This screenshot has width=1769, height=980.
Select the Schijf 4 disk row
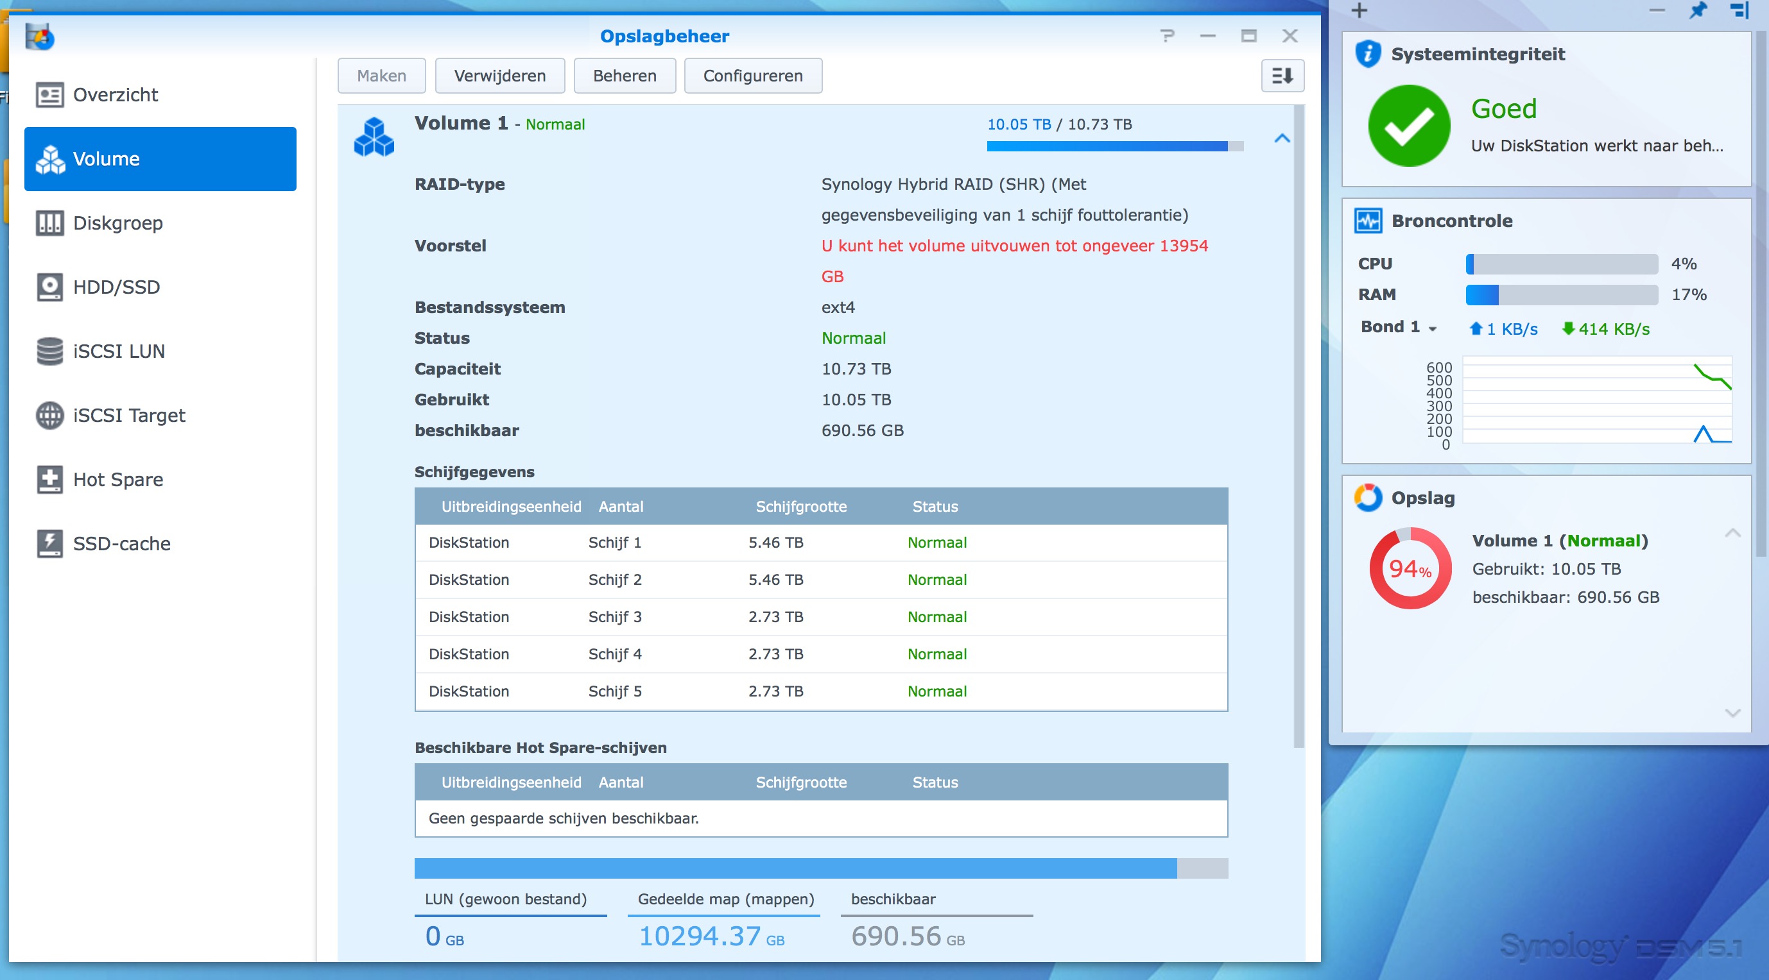(x=822, y=654)
